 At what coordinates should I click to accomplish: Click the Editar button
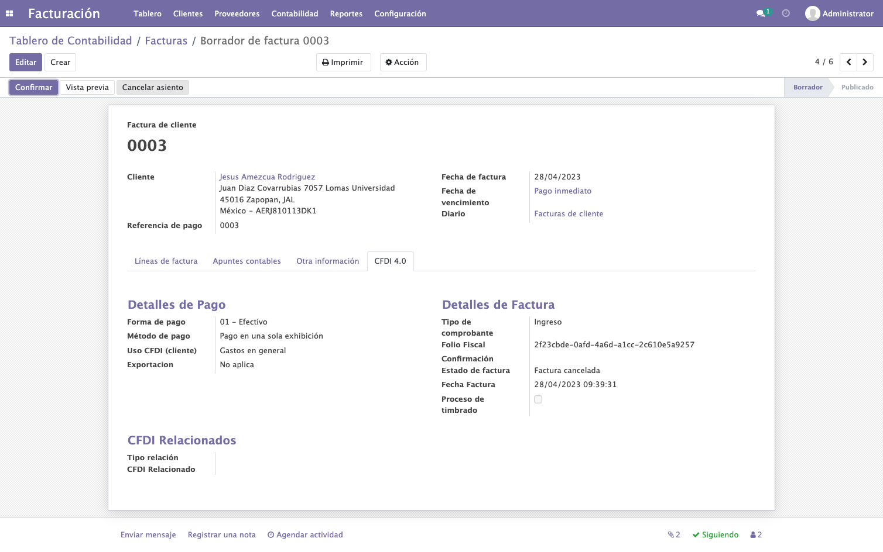26,63
